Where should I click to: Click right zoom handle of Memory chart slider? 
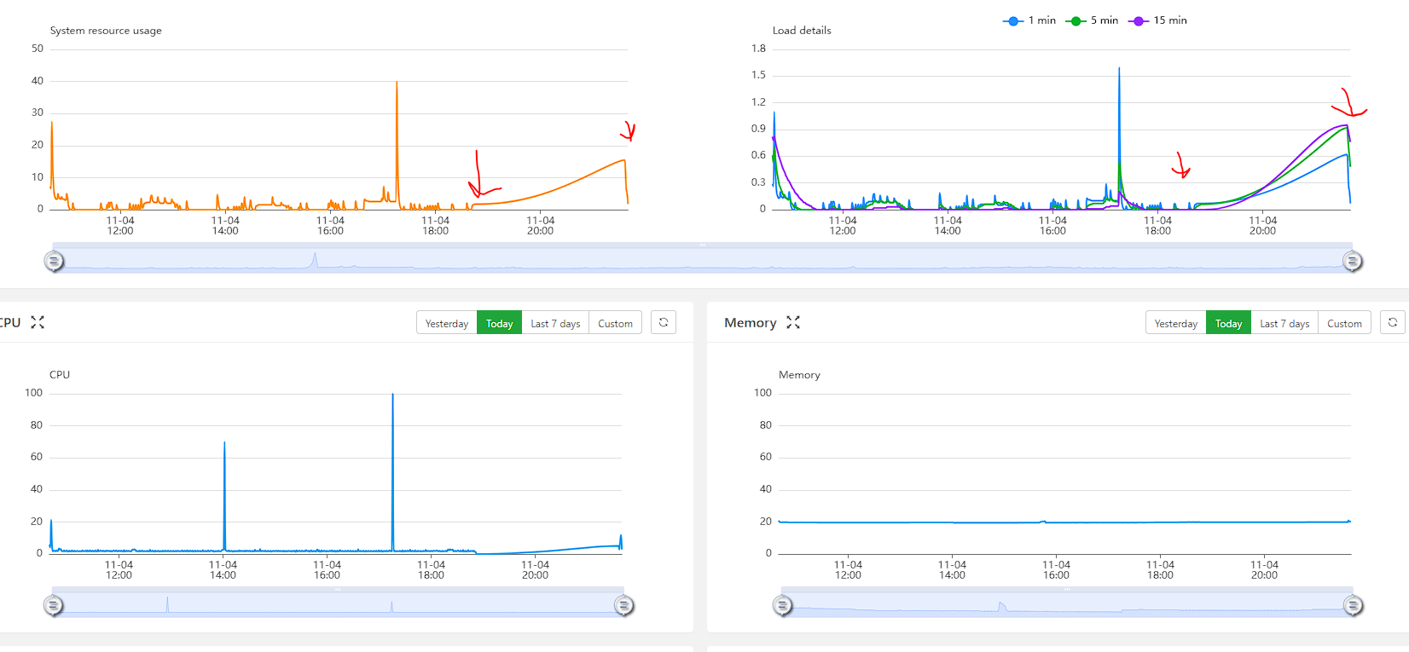[1354, 605]
